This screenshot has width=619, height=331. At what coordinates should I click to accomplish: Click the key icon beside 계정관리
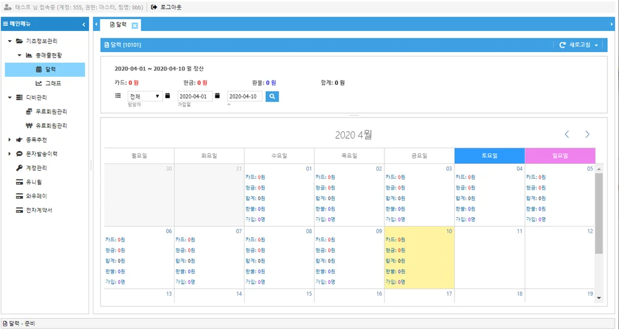(x=19, y=168)
